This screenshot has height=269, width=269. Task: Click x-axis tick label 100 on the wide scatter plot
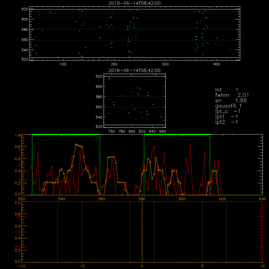coord(63,64)
